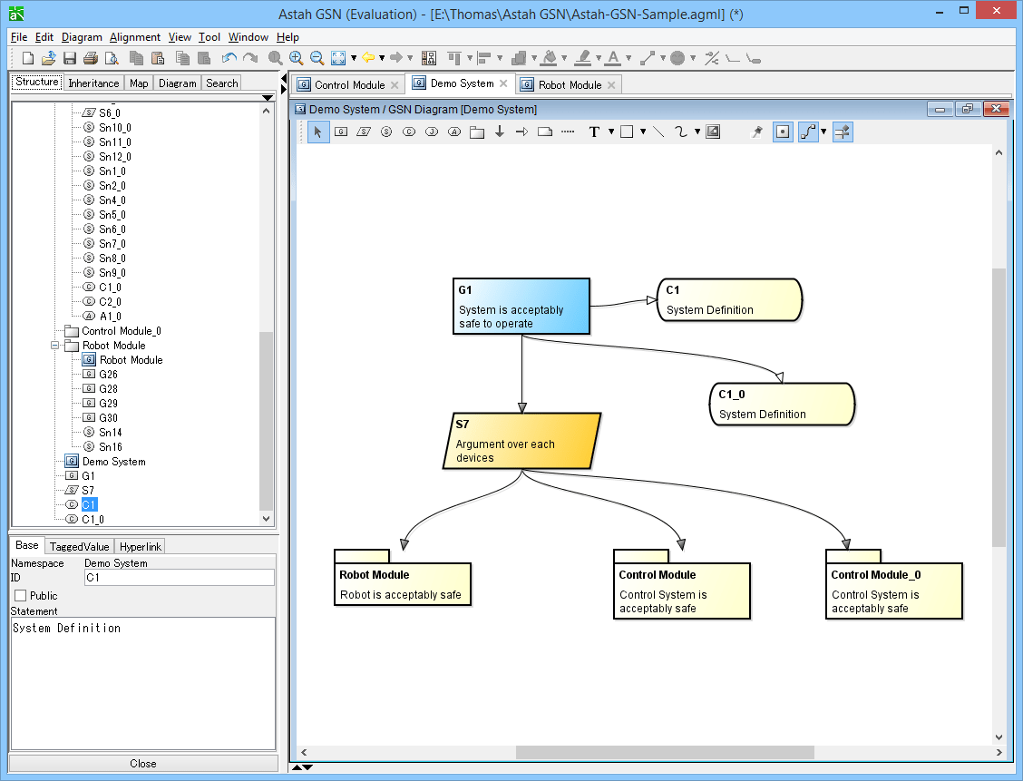Select the Module folder tool
This screenshot has height=781, width=1023.
477,132
